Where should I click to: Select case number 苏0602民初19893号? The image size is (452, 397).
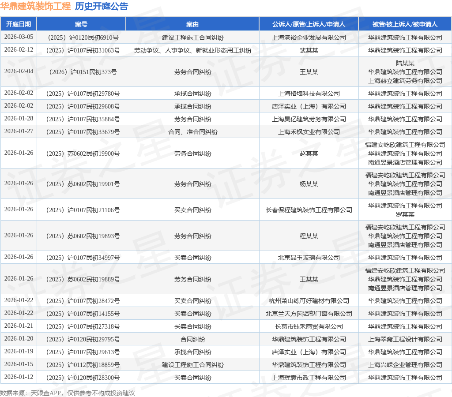point(83,236)
